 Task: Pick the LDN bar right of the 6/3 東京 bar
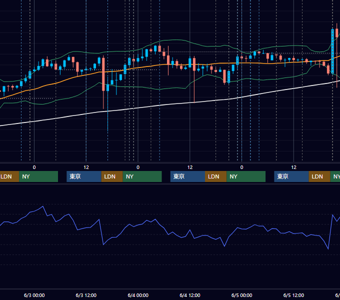point(112,176)
